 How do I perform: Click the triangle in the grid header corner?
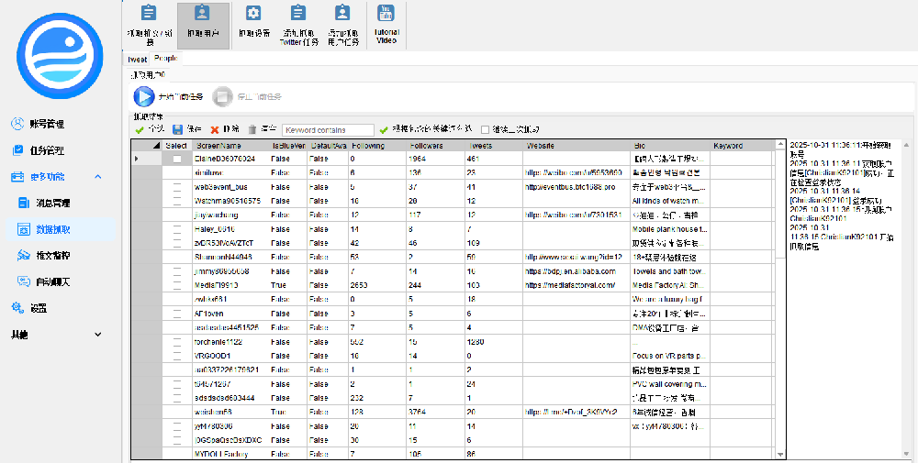tap(156, 146)
